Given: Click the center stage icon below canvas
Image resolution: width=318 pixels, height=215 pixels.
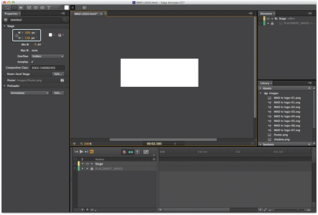Looking at the screenshot, I should [x=74, y=144].
